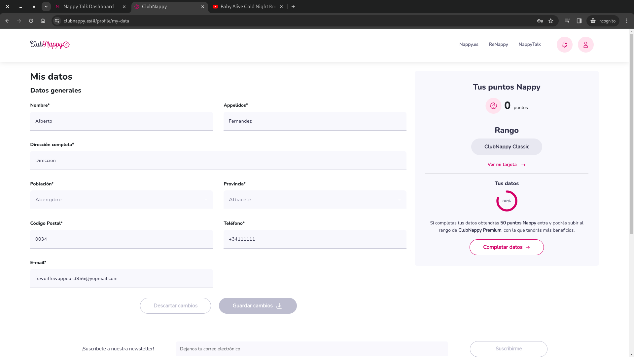This screenshot has width=634, height=357.
Task: Bookmark this page with the star icon
Action: pos(551,21)
